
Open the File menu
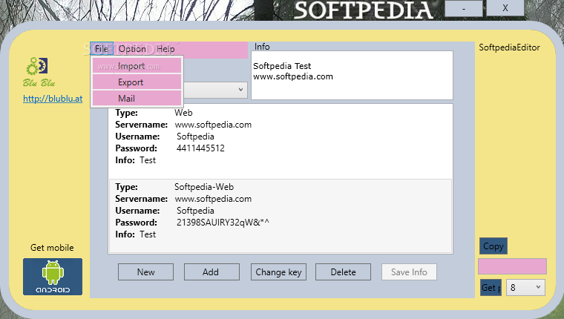click(102, 49)
